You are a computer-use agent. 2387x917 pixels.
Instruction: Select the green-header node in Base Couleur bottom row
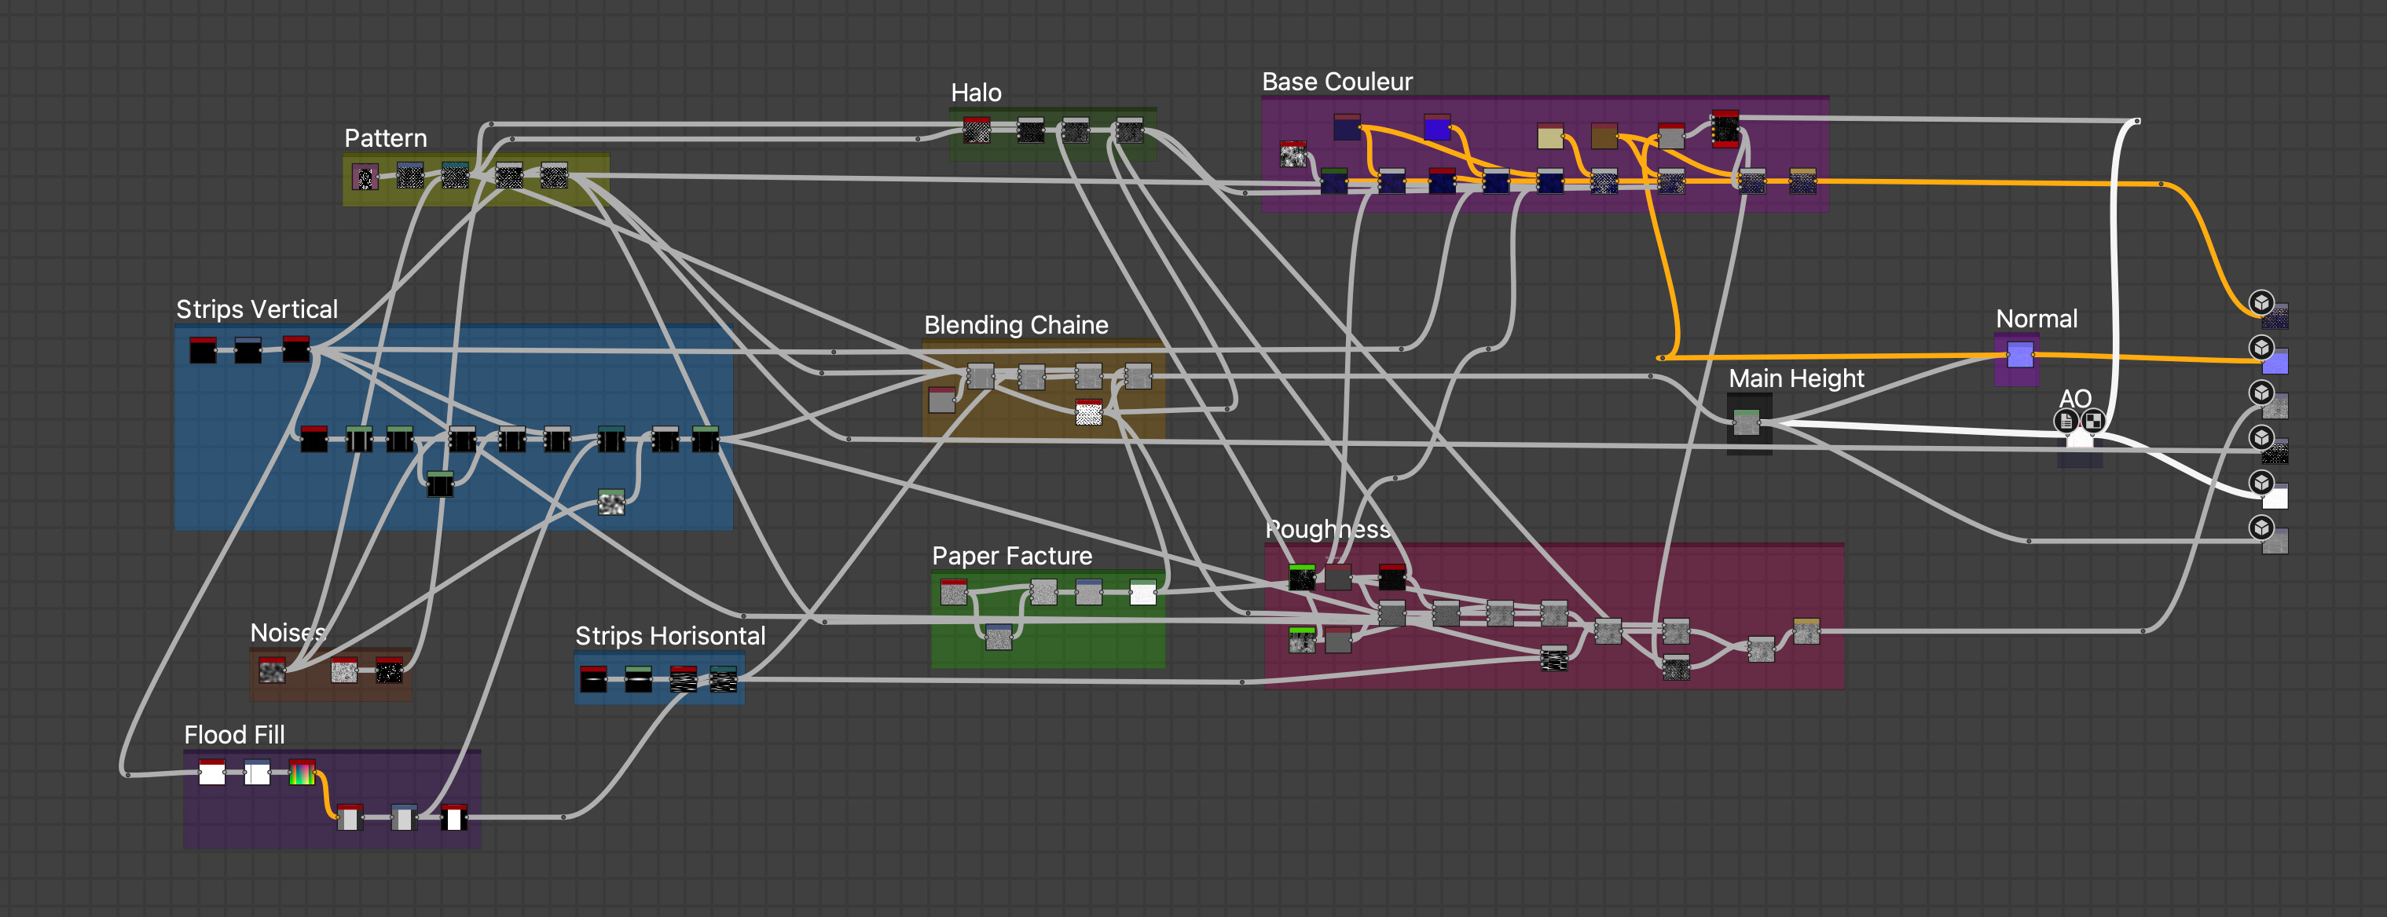(x=1333, y=181)
